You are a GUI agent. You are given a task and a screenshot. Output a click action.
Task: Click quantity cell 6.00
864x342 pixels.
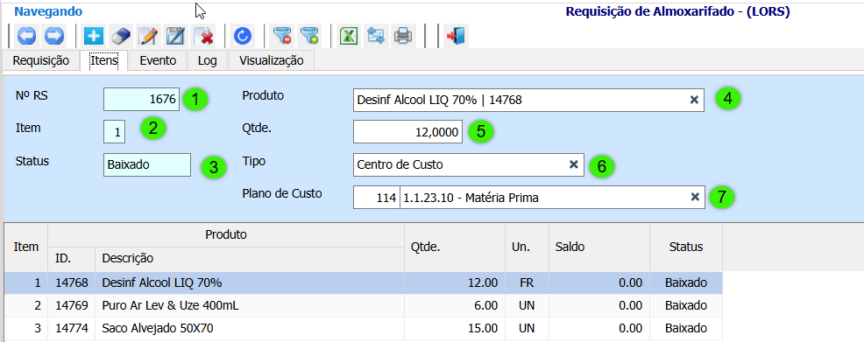[x=455, y=305]
